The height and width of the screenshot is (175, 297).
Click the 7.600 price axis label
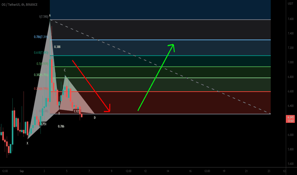coord(291,19)
